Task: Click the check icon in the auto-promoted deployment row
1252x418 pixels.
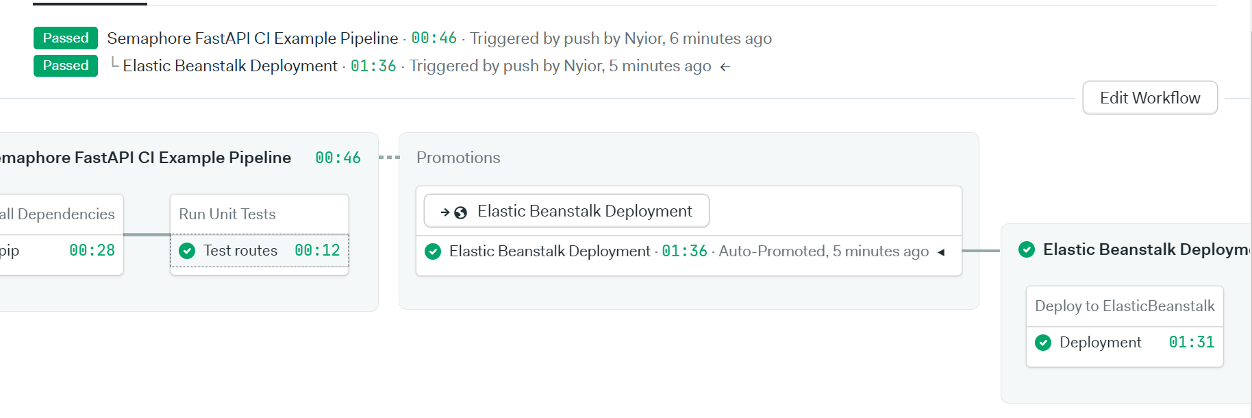Action: coord(433,251)
